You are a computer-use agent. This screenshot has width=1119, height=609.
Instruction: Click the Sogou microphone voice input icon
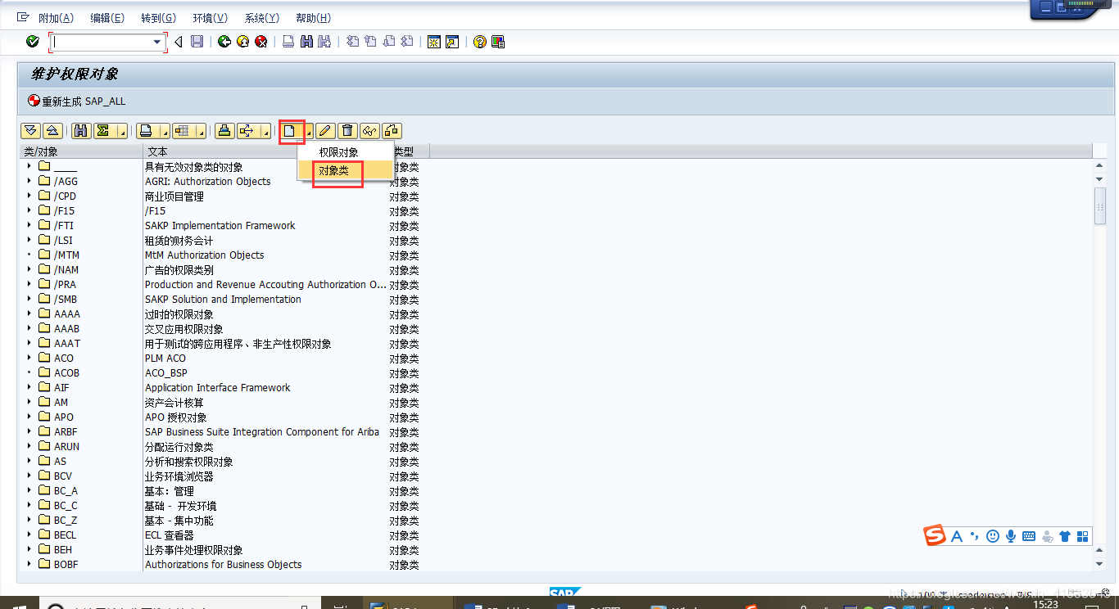1011,536
